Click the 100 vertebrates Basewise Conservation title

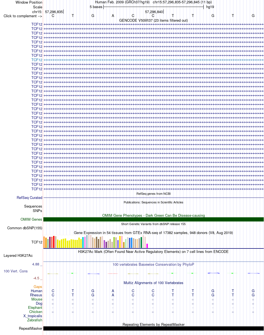tap(153, 264)
